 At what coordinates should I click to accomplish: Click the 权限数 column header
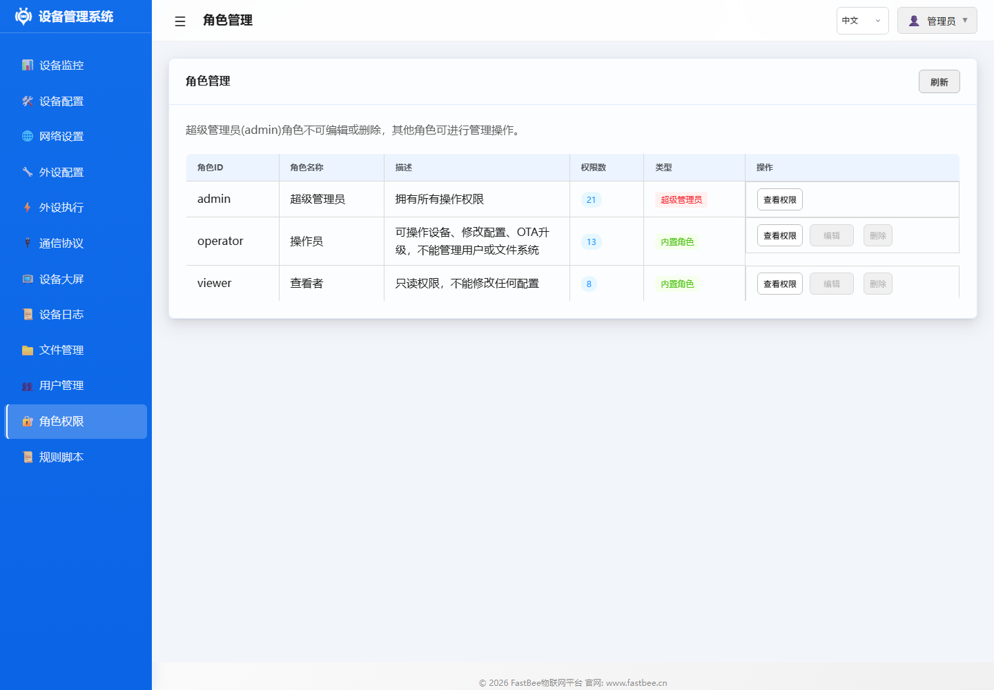pos(607,167)
